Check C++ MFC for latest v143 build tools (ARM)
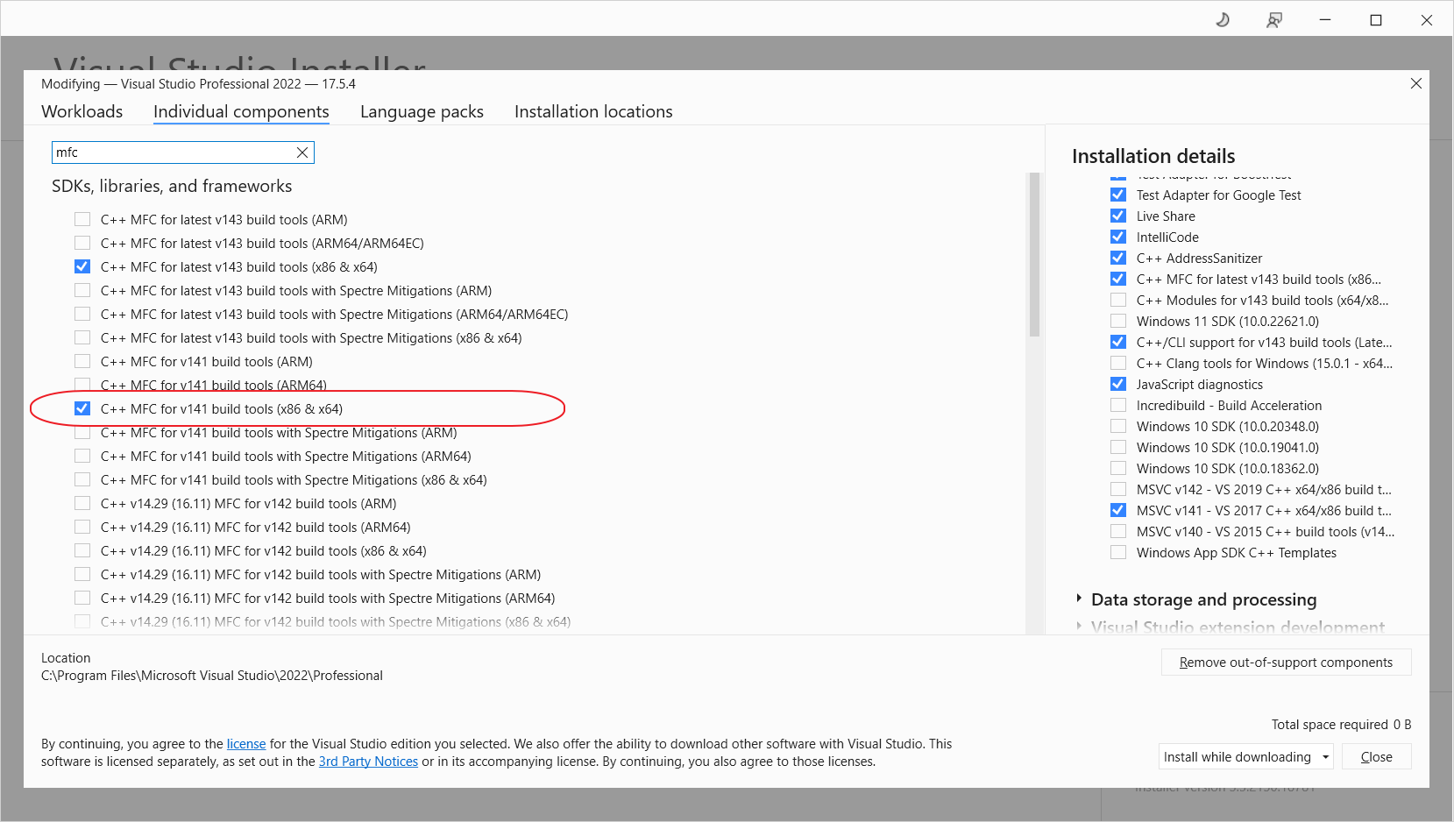Viewport: 1454px width, 822px height. point(82,219)
